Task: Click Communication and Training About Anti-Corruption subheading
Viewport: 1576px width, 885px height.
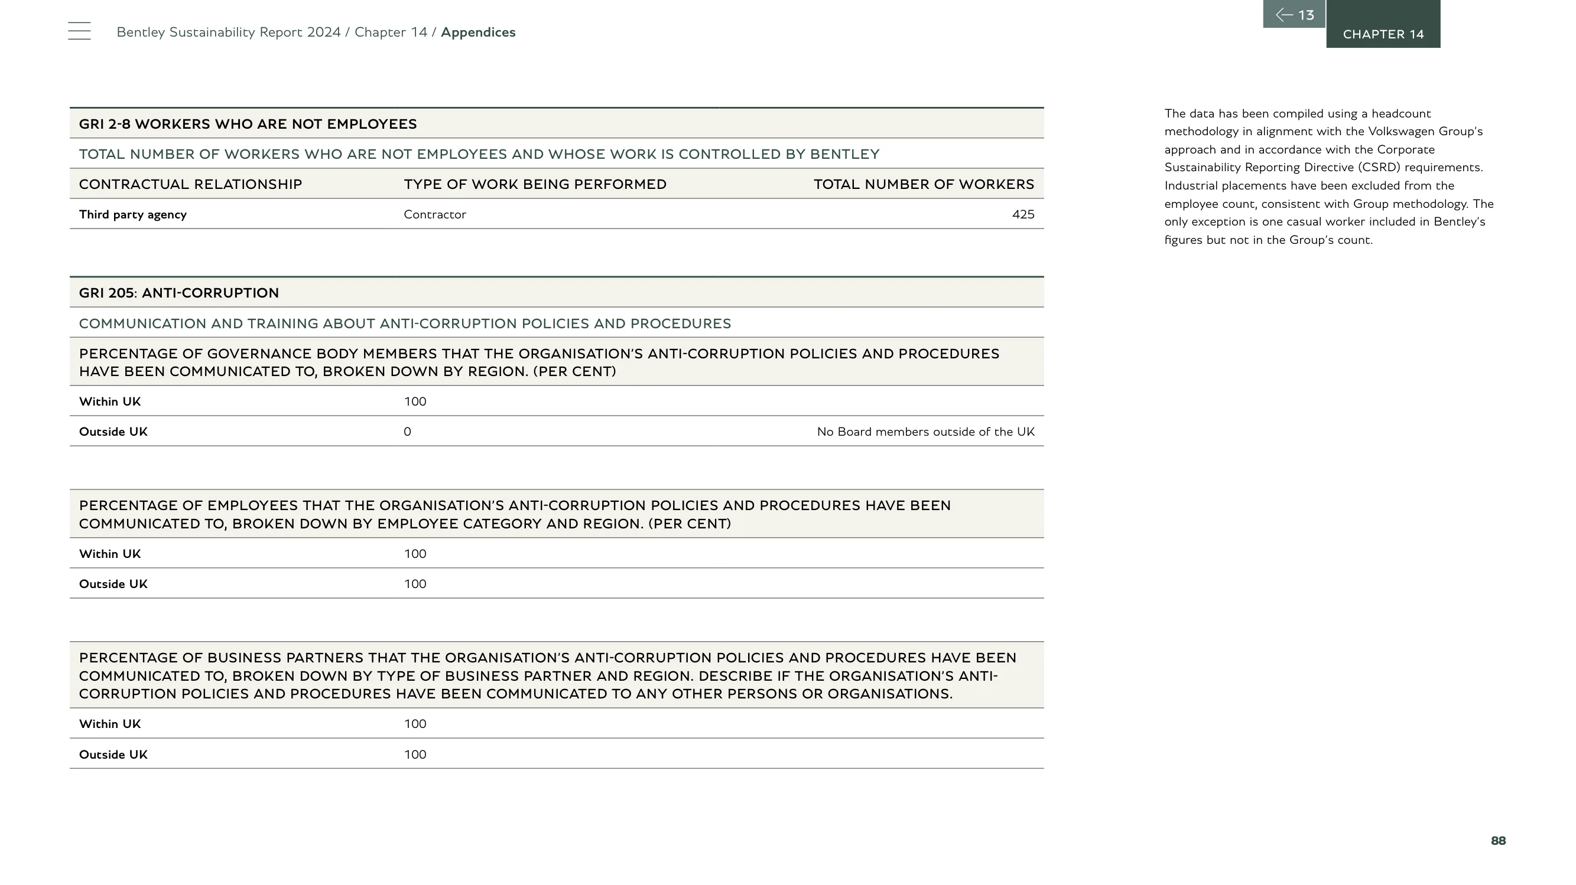Action: [405, 324]
